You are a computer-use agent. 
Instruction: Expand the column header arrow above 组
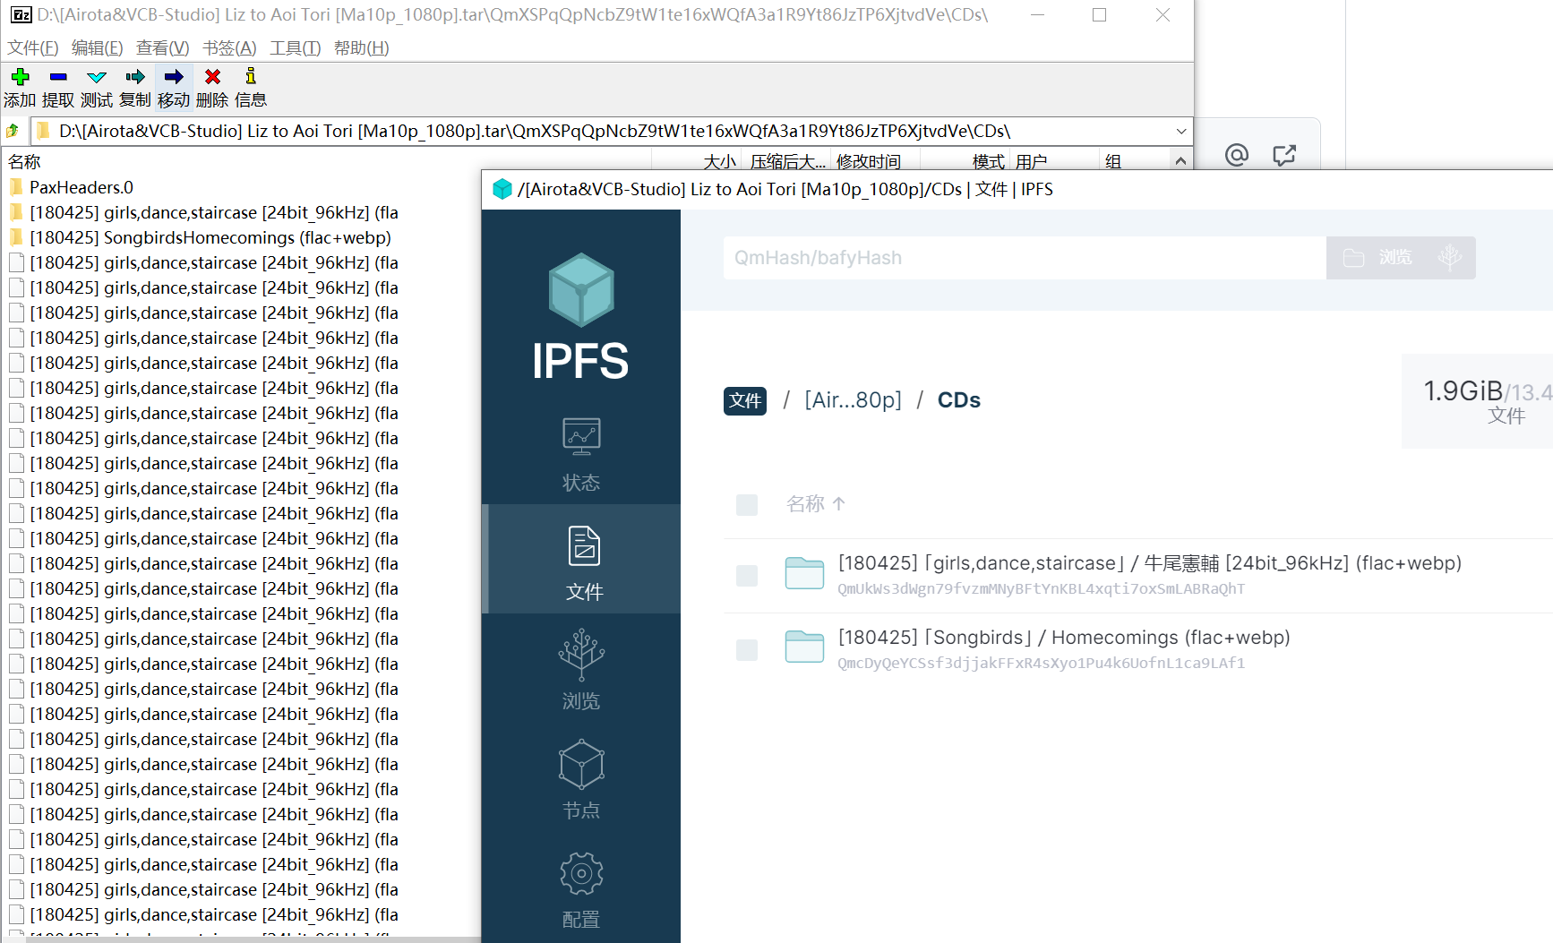click(x=1181, y=161)
